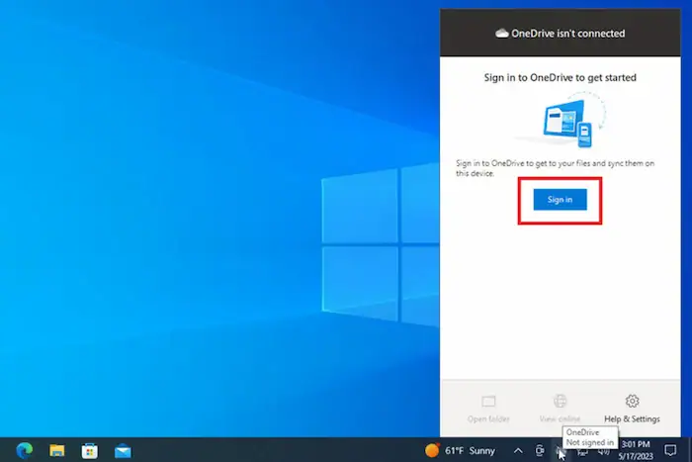Click the Meet Now tray icon

coord(540,450)
